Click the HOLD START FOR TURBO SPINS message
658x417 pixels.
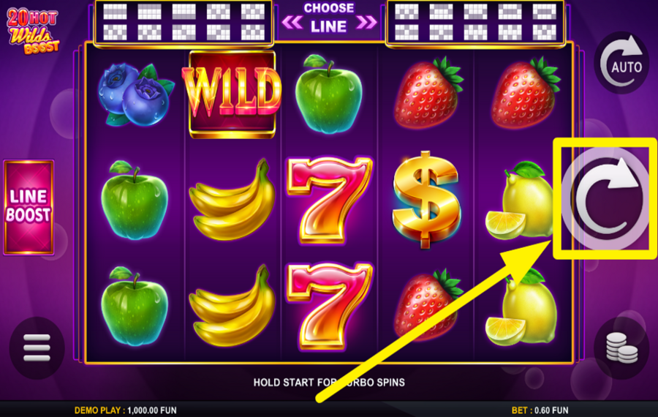[329, 383]
